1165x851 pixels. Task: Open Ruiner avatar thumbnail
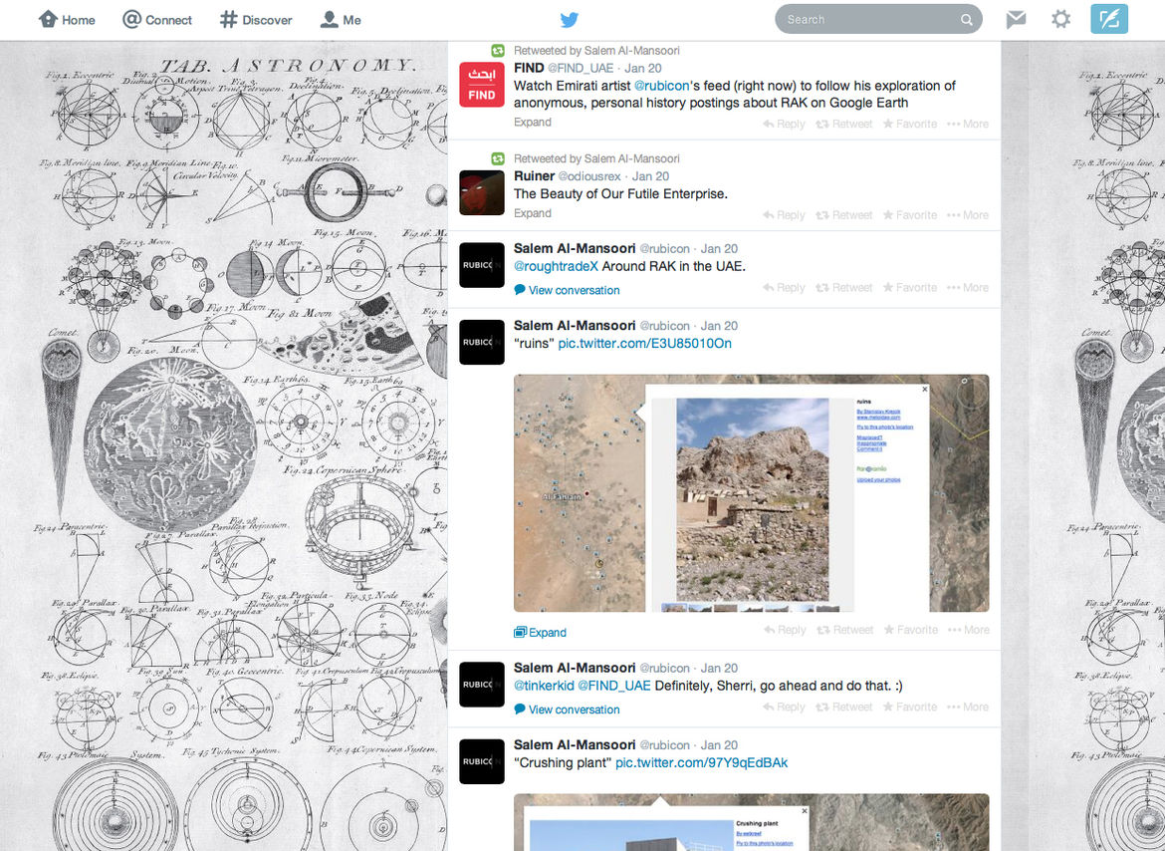coord(482,192)
